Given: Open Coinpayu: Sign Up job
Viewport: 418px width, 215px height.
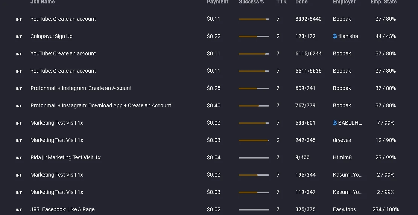Looking at the screenshot, I should [52, 36].
